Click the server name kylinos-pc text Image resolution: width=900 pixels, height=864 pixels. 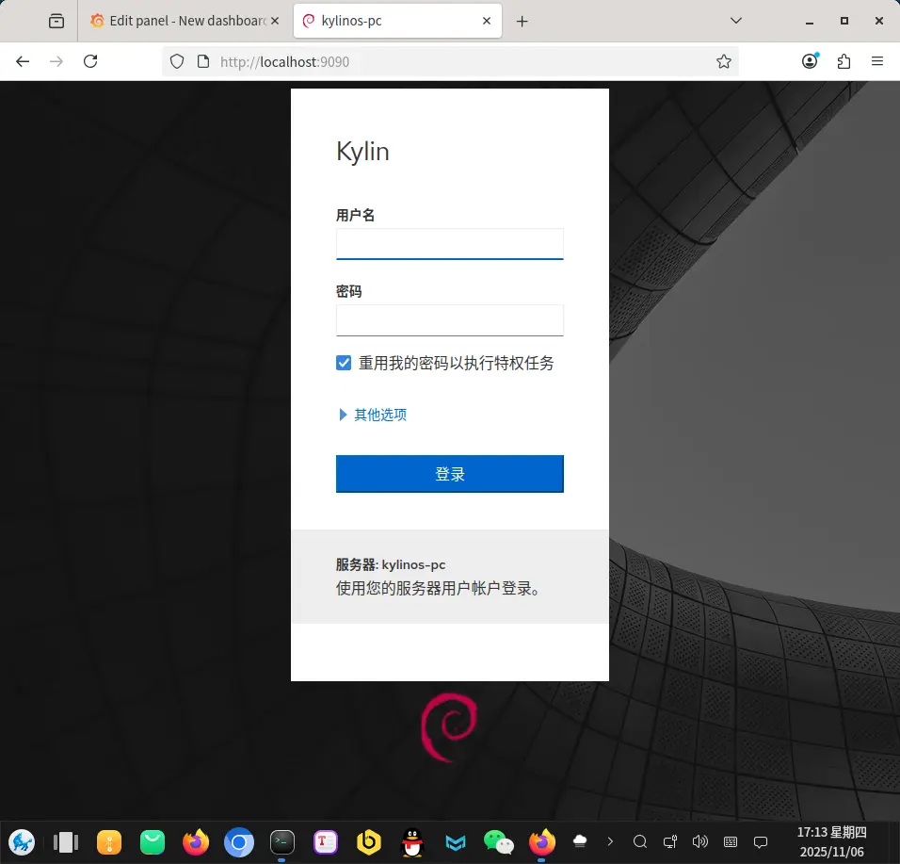click(x=413, y=564)
